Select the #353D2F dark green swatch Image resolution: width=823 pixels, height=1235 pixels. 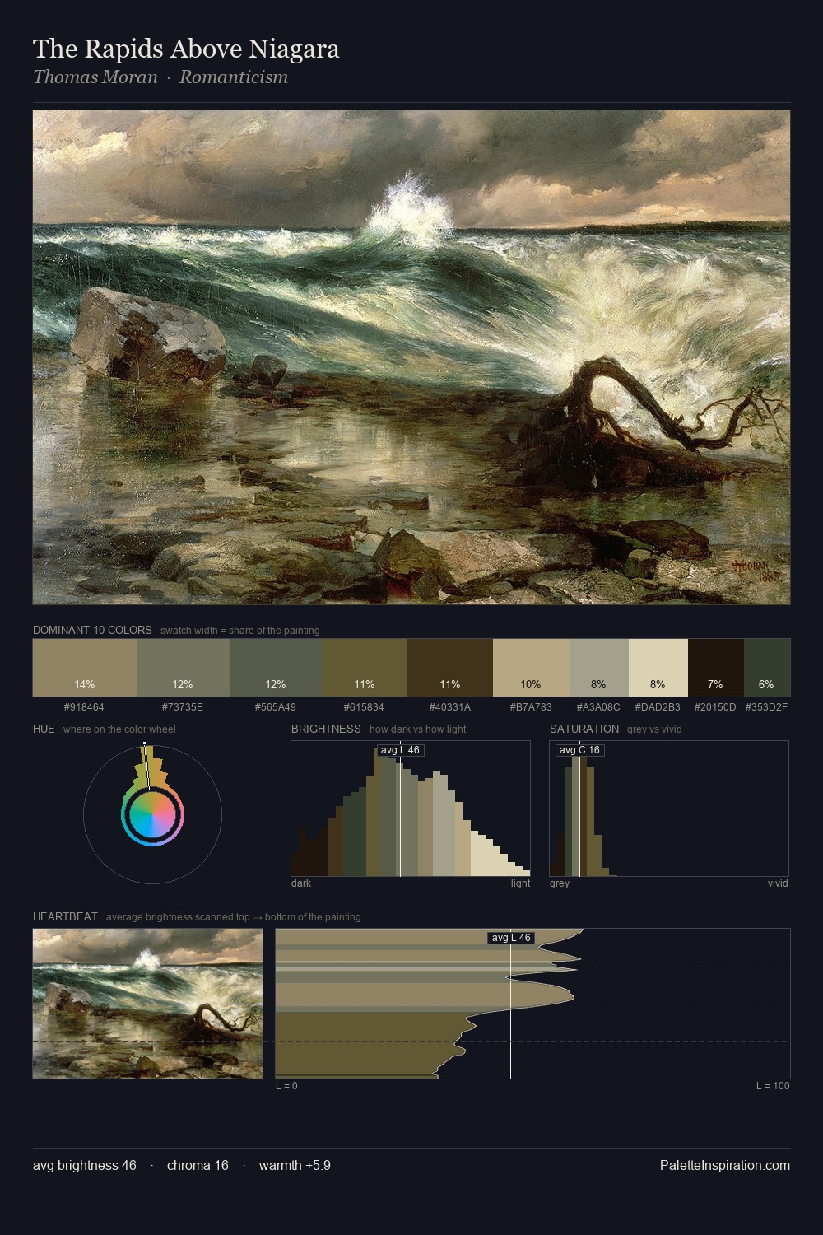[x=767, y=668]
